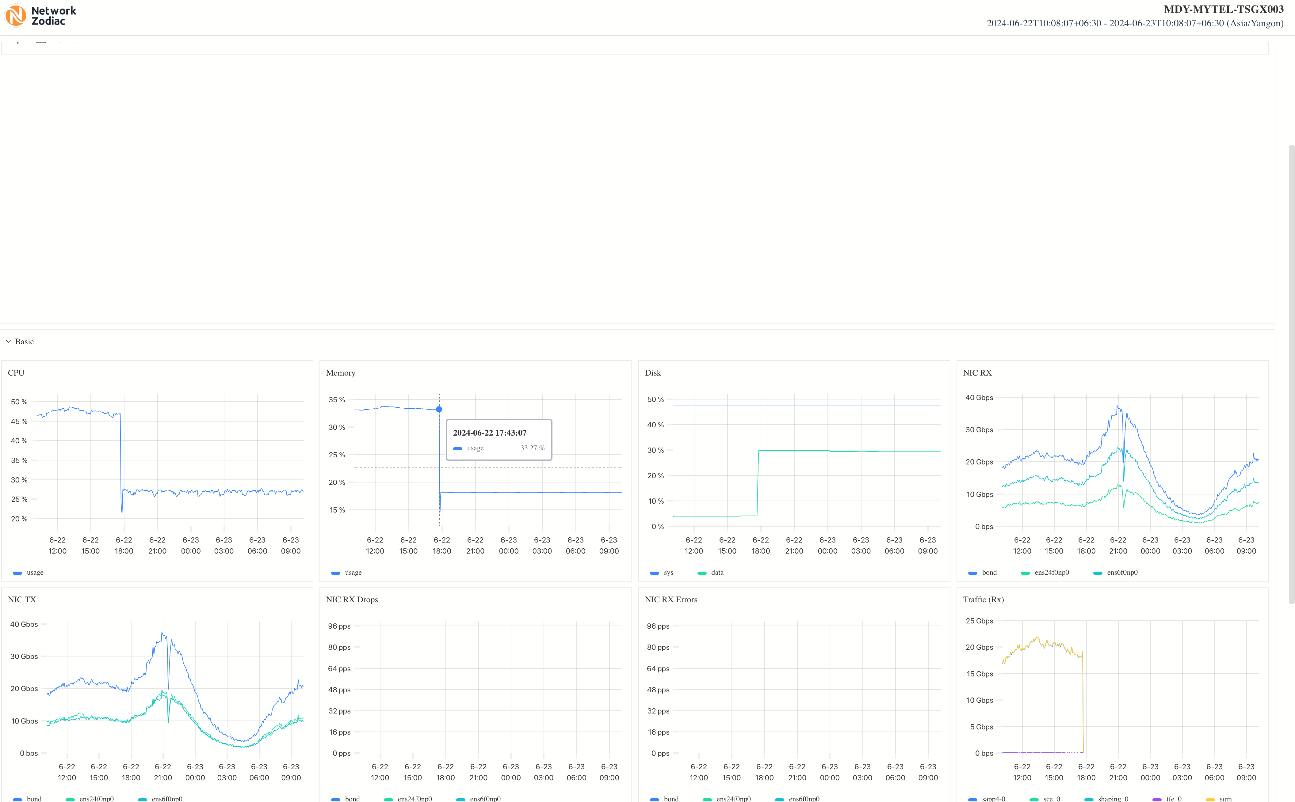Click the CPU panel title

point(16,373)
